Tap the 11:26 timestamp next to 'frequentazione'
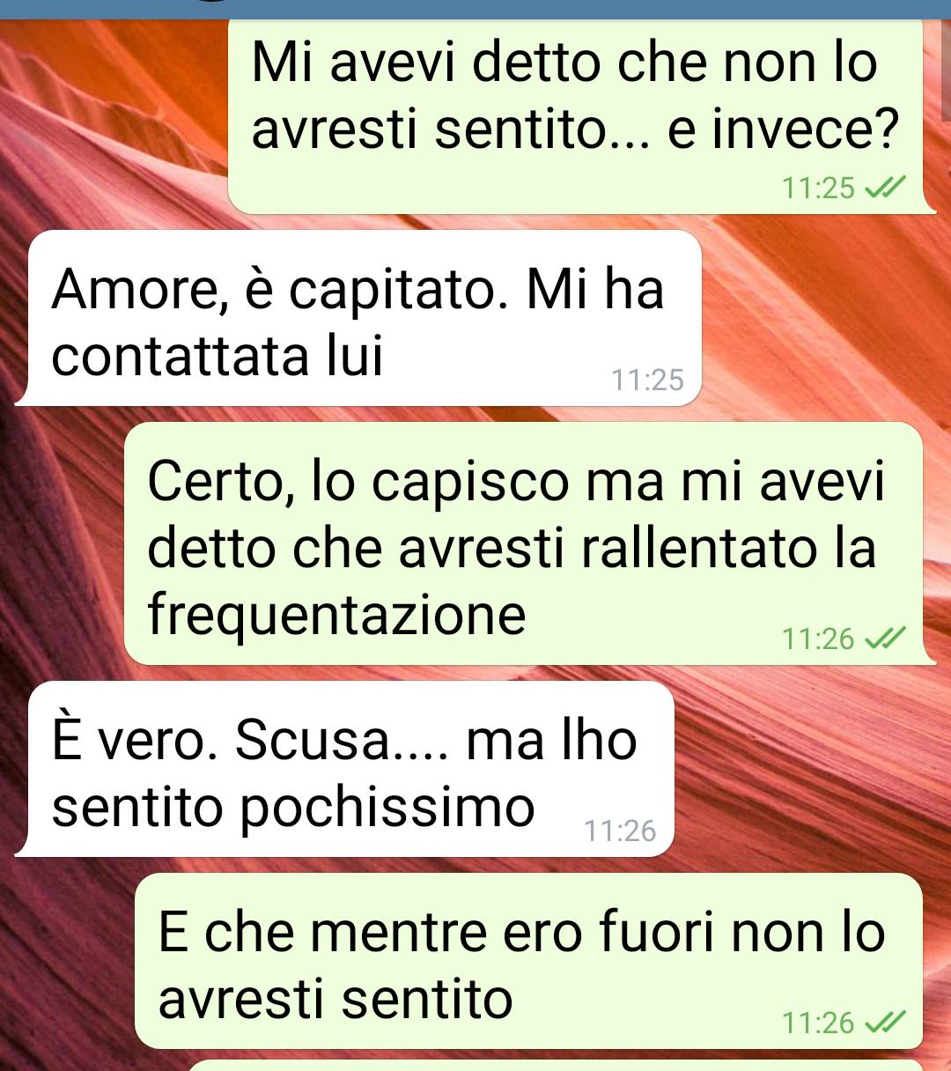The width and height of the screenshot is (951, 1071). click(x=818, y=639)
